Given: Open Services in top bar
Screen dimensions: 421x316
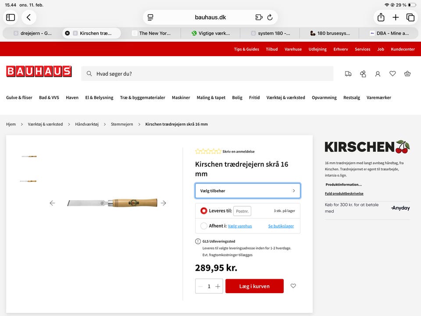Looking at the screenshot, I should 362,49.
